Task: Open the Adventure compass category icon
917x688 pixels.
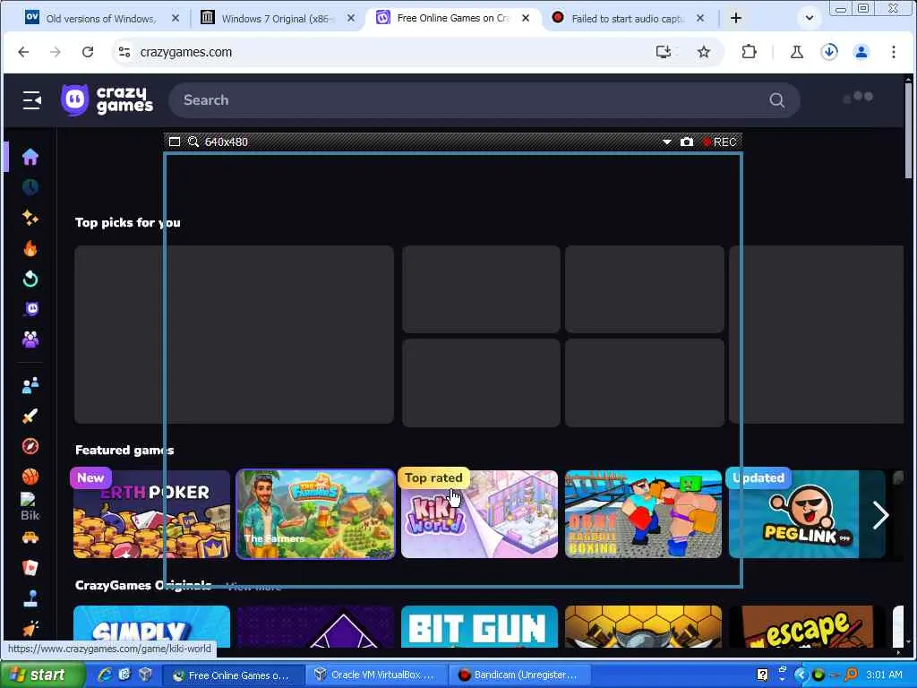Action: point(30,446)
